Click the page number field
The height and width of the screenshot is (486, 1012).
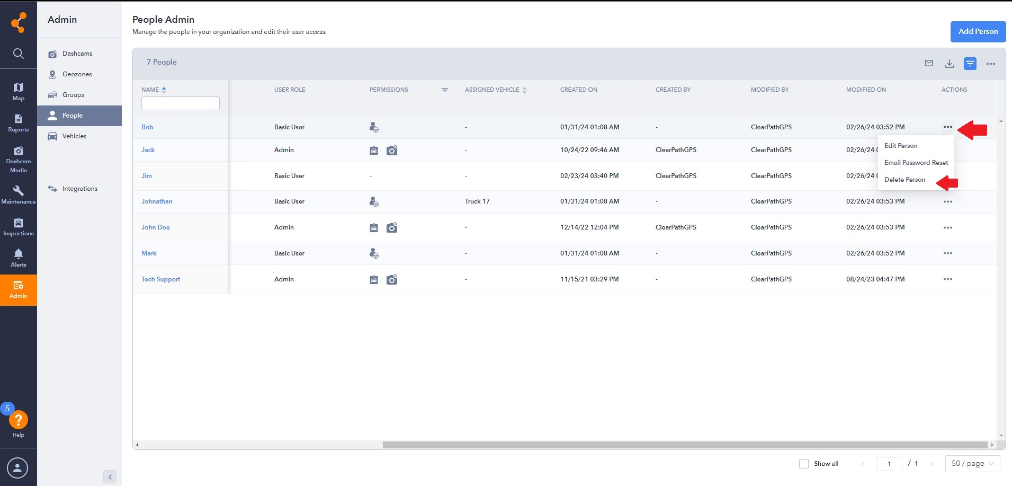(889, 464)
